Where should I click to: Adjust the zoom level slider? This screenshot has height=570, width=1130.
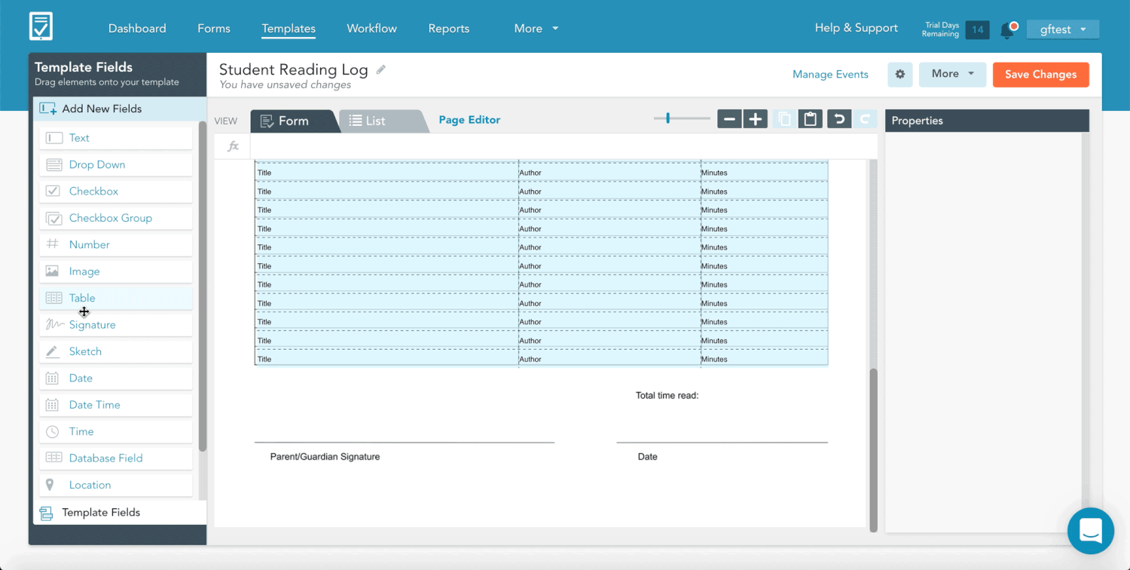(x=668, y=118)
